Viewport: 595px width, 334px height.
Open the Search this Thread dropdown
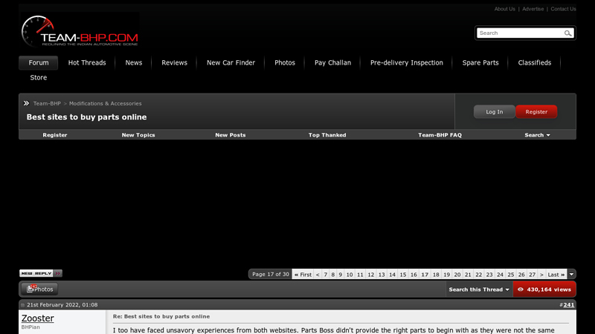(479, 289)
